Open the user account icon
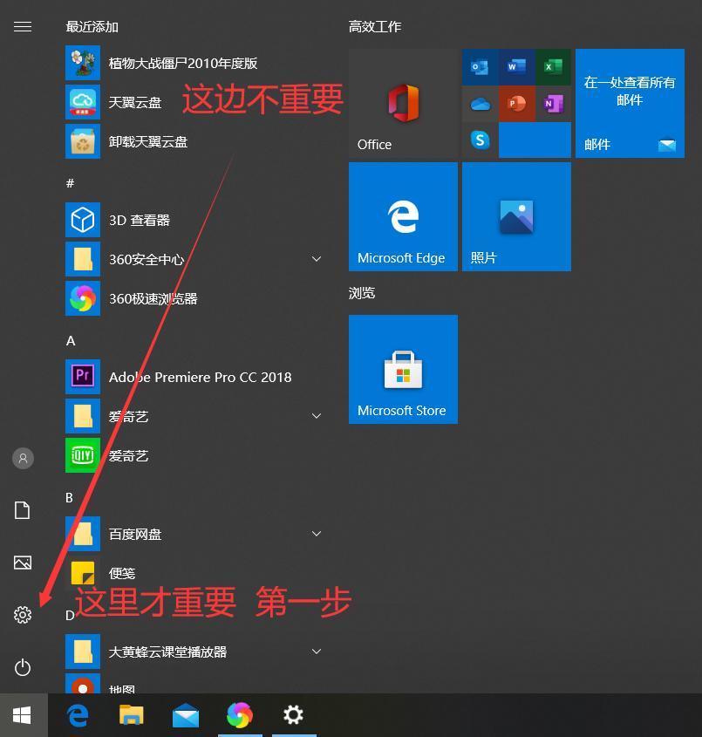Viewport: 702px width, 737px height. (23, 458)
